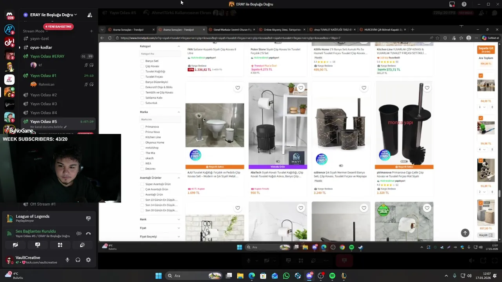This screenshot has height=282, width=502.
Task: Start screen share from voice panel
Action: [x=38, y=245]
